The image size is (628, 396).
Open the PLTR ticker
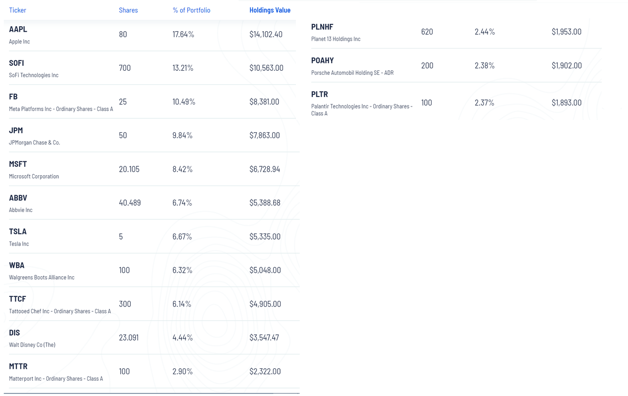tap(320, 94)
